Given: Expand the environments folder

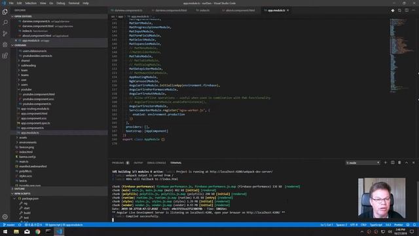Looking at the screenshot, I should (27, 142).
